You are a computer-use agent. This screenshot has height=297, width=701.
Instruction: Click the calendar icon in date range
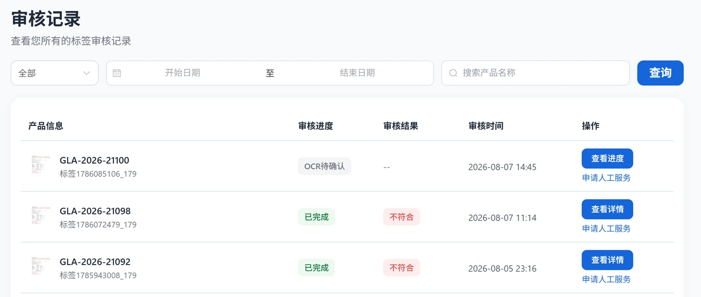pos(117,73)
